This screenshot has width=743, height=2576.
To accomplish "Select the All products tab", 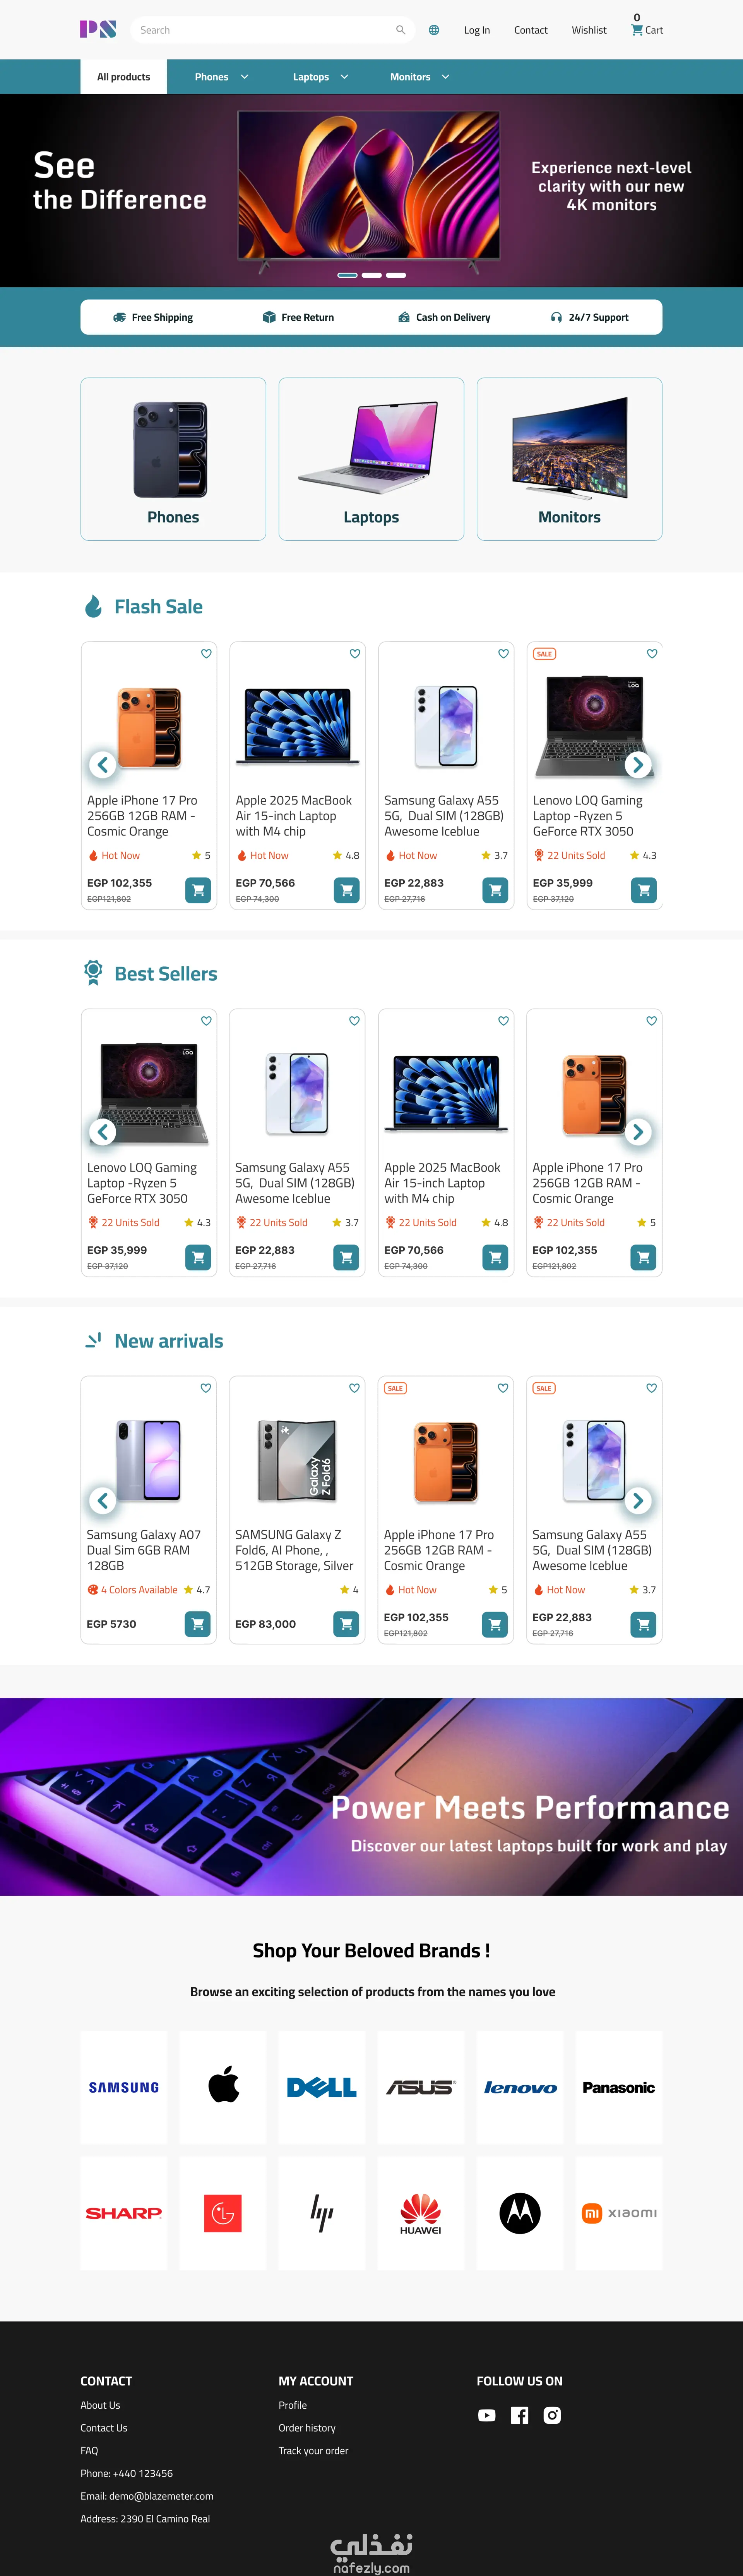I will (124, 77).
